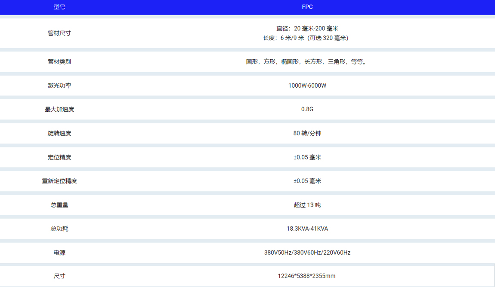Click the 12246*5388*2355mm dimensions value

click(306, 276)
